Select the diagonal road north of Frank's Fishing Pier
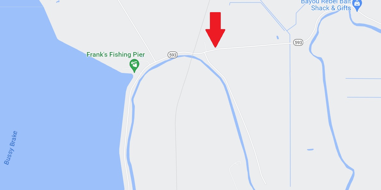This screenshot has width=381, height=190. pos(137,31)
